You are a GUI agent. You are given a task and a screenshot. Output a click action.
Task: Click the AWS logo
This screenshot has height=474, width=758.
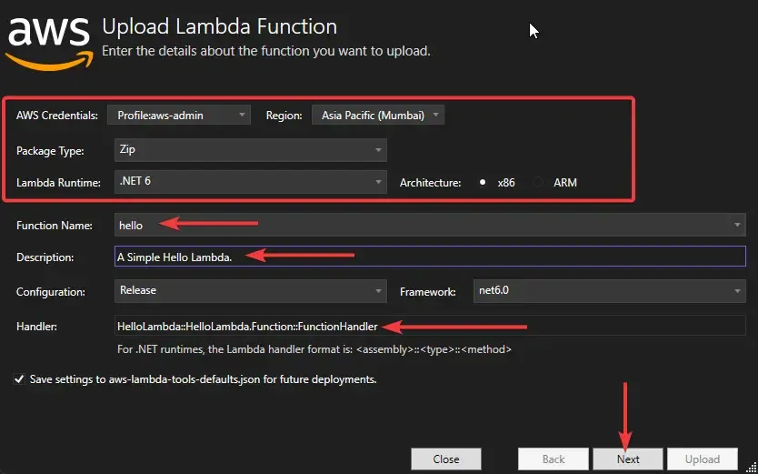click(x=48, y=45)
